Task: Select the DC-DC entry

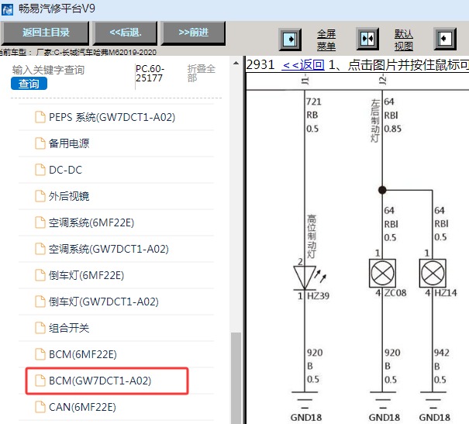Action: click(65, 170)
